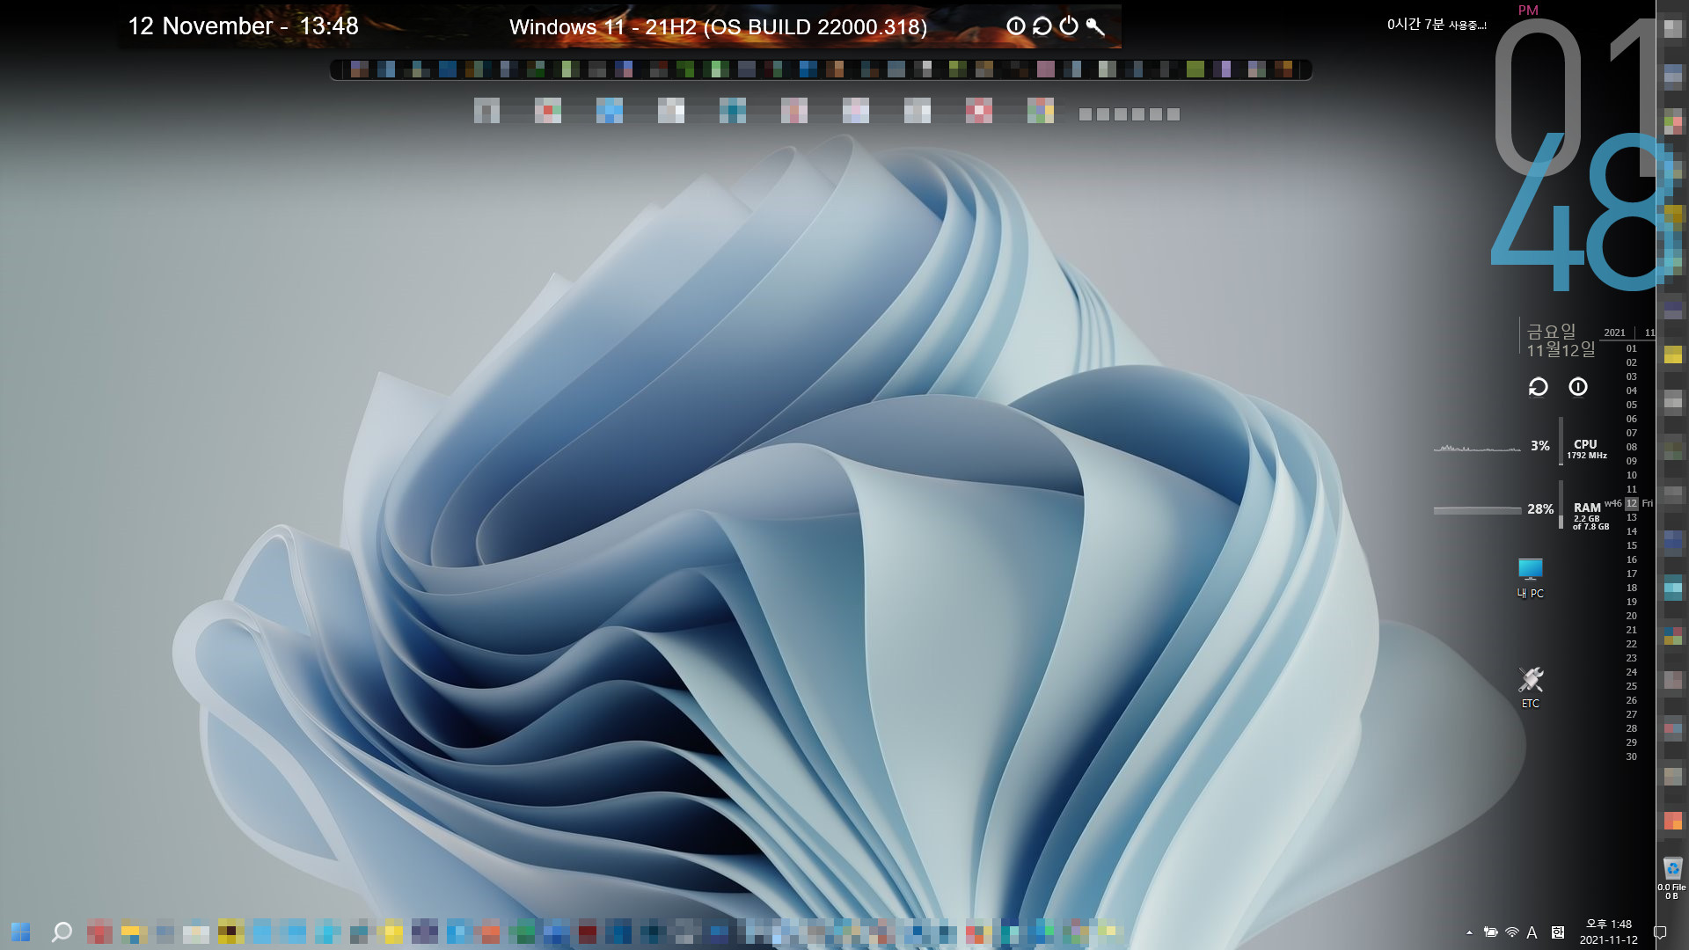1689x950 pixels.
Task: Click the circled-I shutdown icon in top bar
Action: pos(1016,26)
